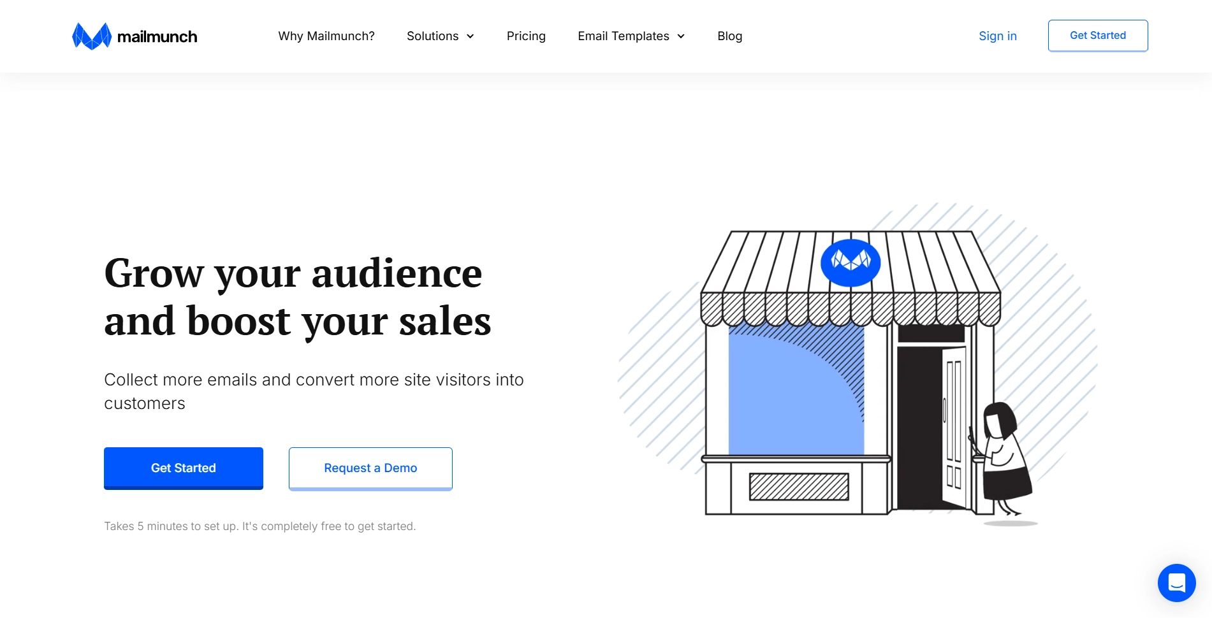The image size is (1212, 618).
Task: Open the Solutions menu
Action: click(441, 36)
